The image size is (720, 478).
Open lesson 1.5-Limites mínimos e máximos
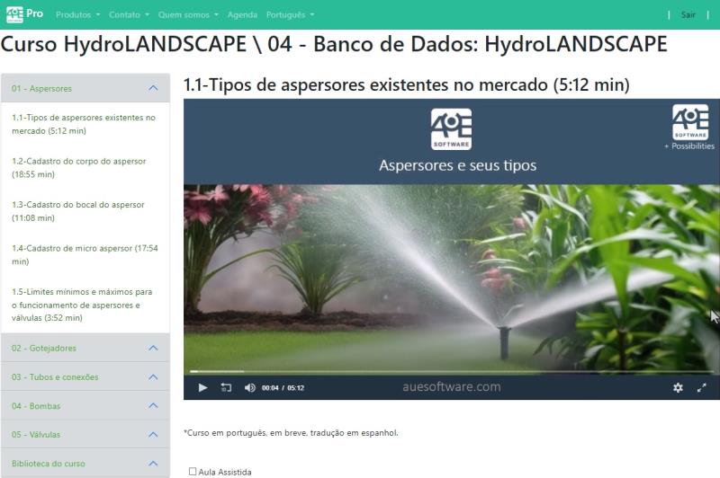82,305
